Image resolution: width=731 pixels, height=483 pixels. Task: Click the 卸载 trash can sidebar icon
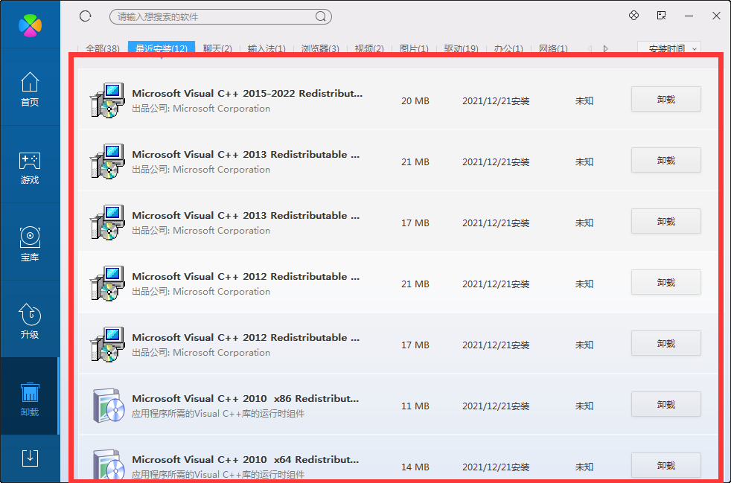click(x=30, y=399)
